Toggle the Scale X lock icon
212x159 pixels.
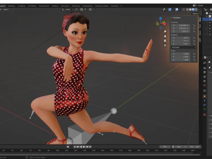pyautogui.click(x=194, y=54)
